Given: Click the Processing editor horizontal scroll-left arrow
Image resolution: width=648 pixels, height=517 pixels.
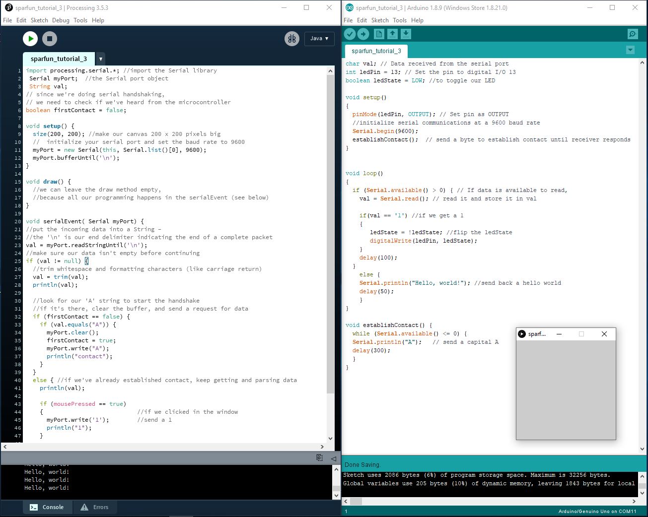Looking at the screenshot, I should coord(5,447).
